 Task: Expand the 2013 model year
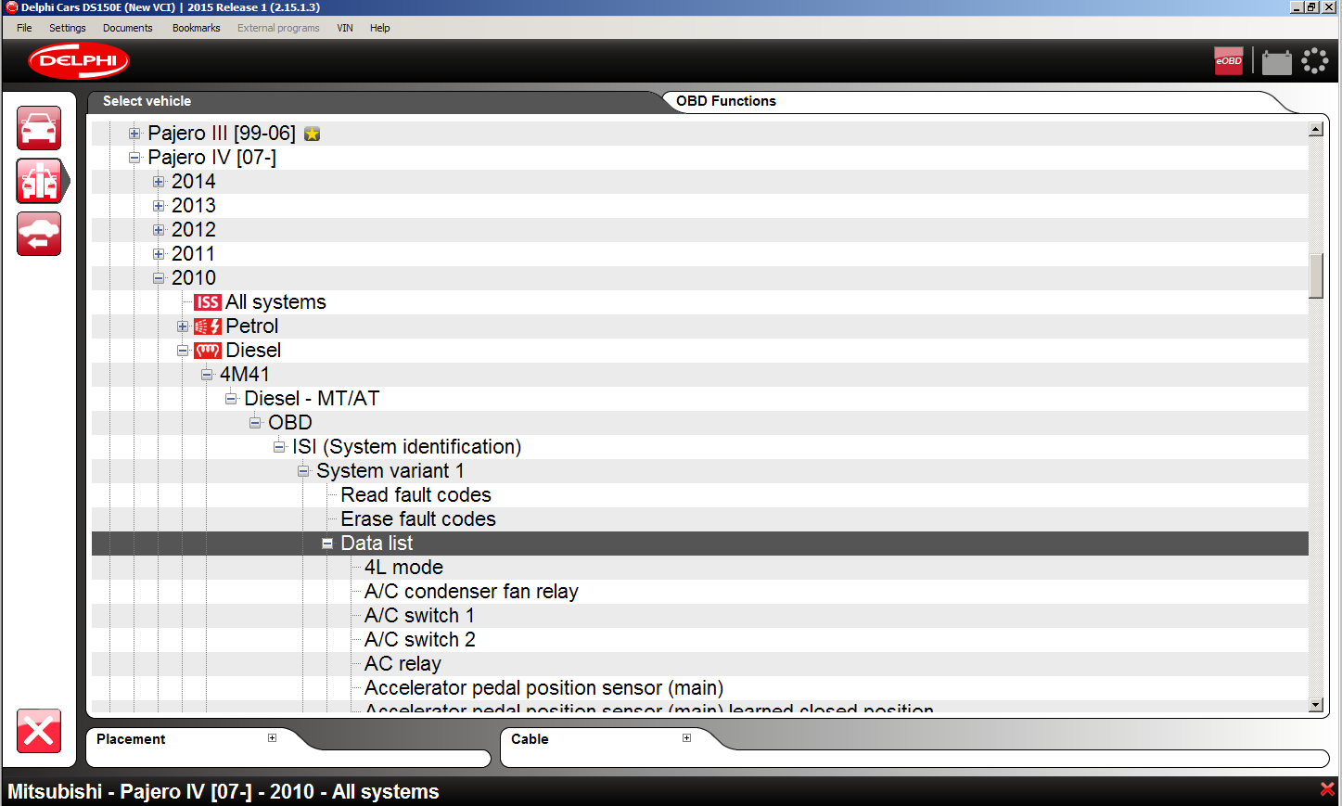click(x=159, y=206)
